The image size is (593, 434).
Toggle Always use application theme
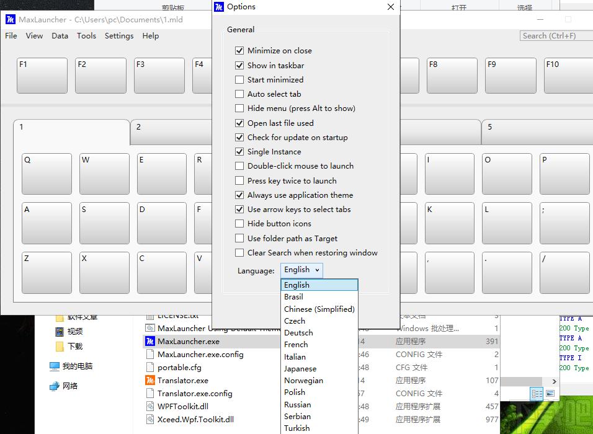pyautogui.click(x=239, y=195)
